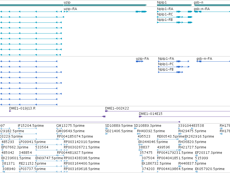
Task: Select the EK186732.5prime label
Action: coord(156,164)
